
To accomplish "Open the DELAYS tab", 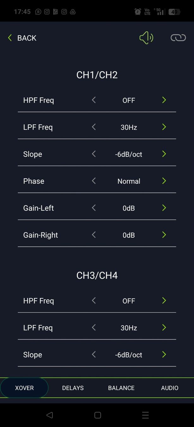I will pos(73,388).
